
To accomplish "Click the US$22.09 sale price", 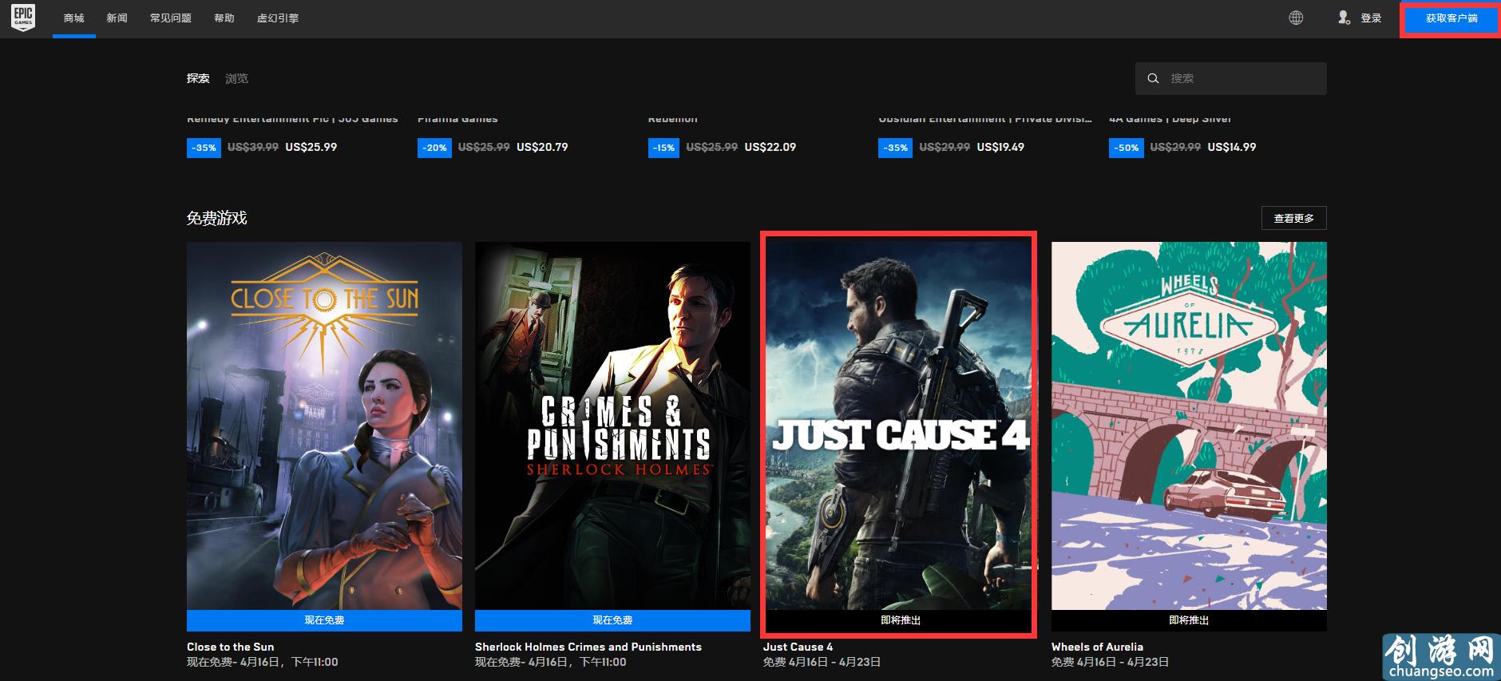I will 770,147.
